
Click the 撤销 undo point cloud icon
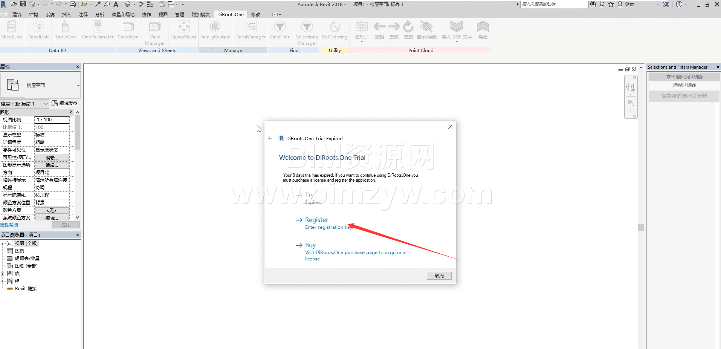point(379,30)
